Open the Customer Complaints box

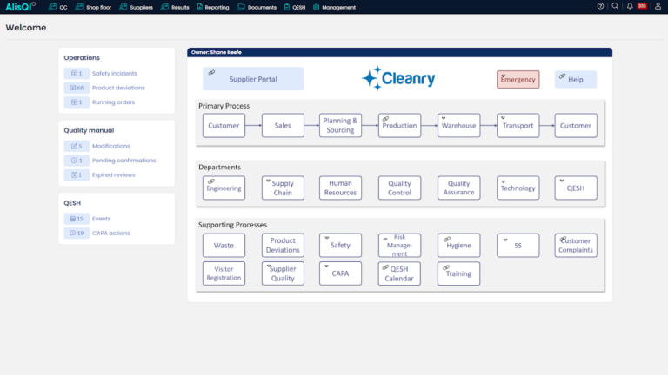(x=576, y=246)
